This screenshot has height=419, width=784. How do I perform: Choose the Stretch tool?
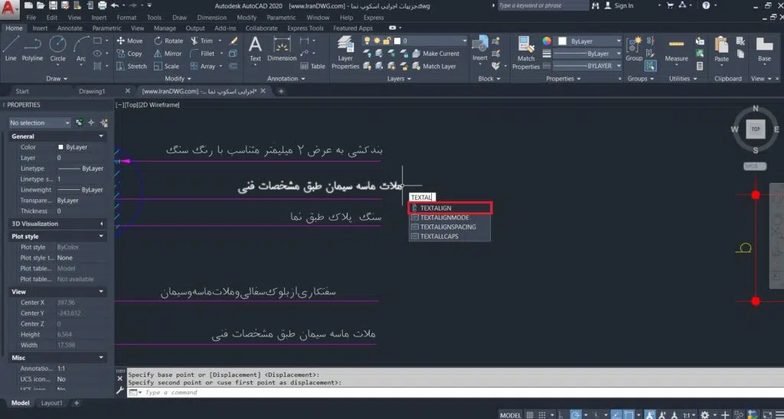[132, 66]
